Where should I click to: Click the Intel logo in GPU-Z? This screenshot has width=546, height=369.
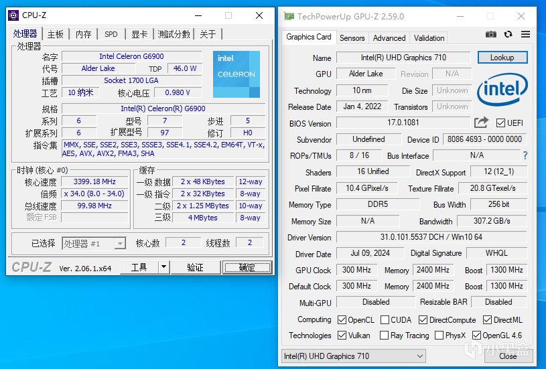tap(502, 89)
